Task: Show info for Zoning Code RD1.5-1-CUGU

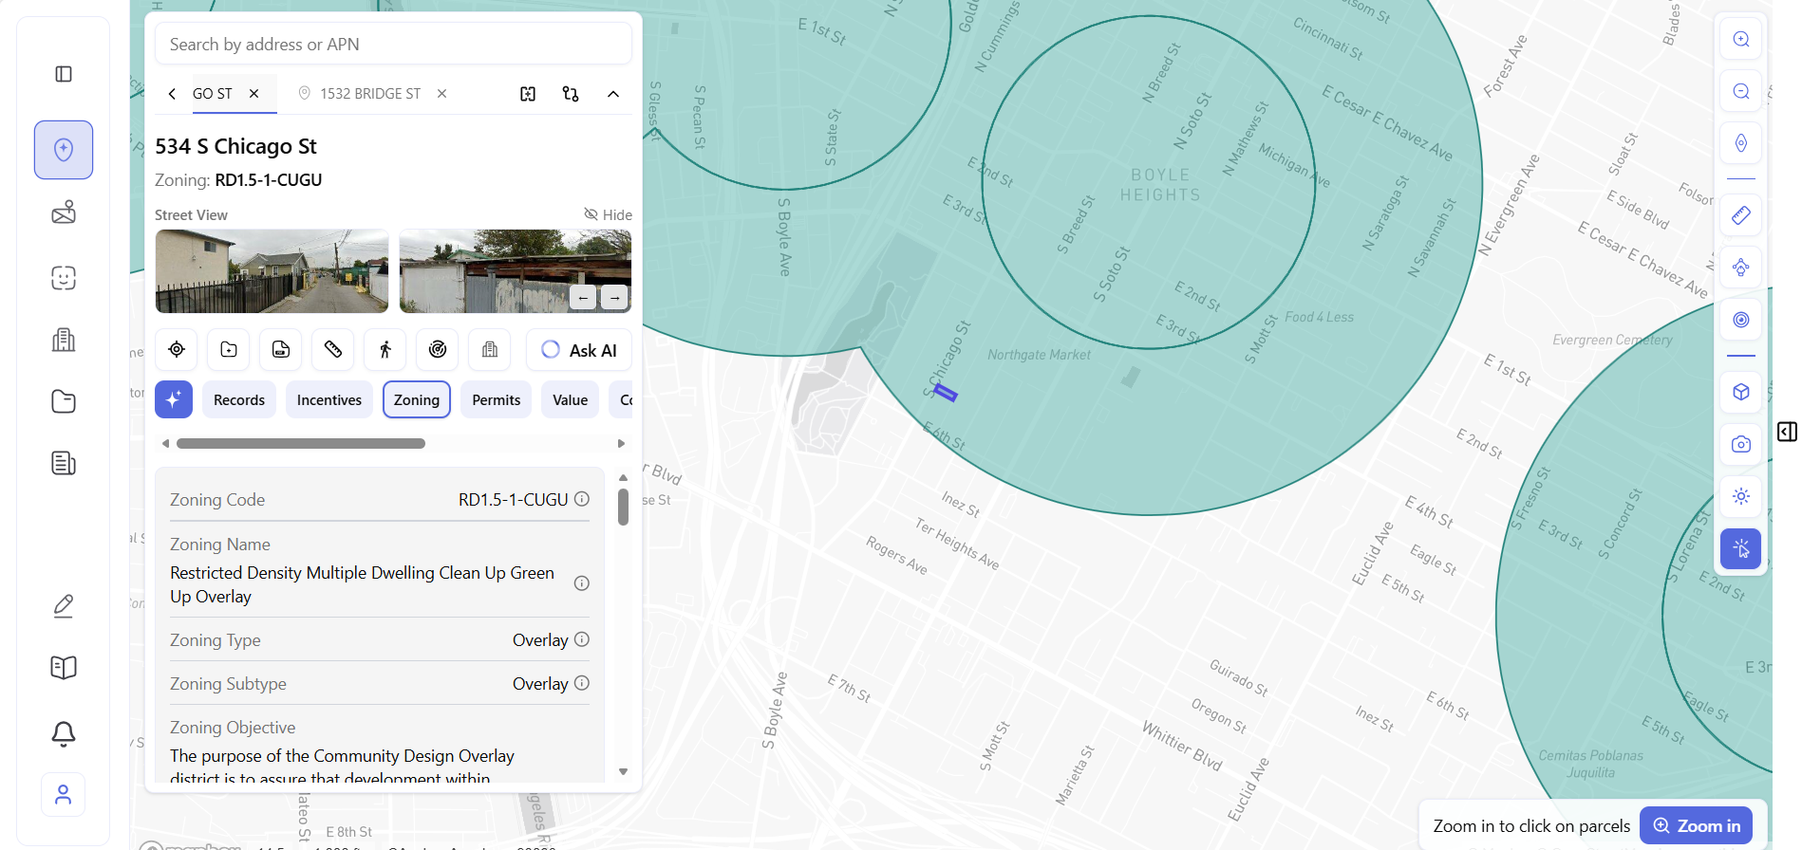Action: pyautogui.click(x=582, y=499)
